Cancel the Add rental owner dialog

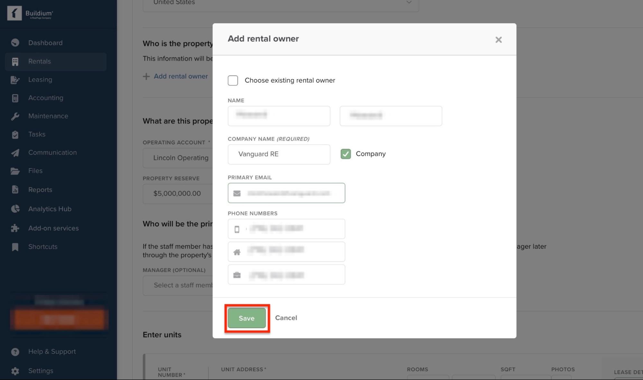pos(286,318)
